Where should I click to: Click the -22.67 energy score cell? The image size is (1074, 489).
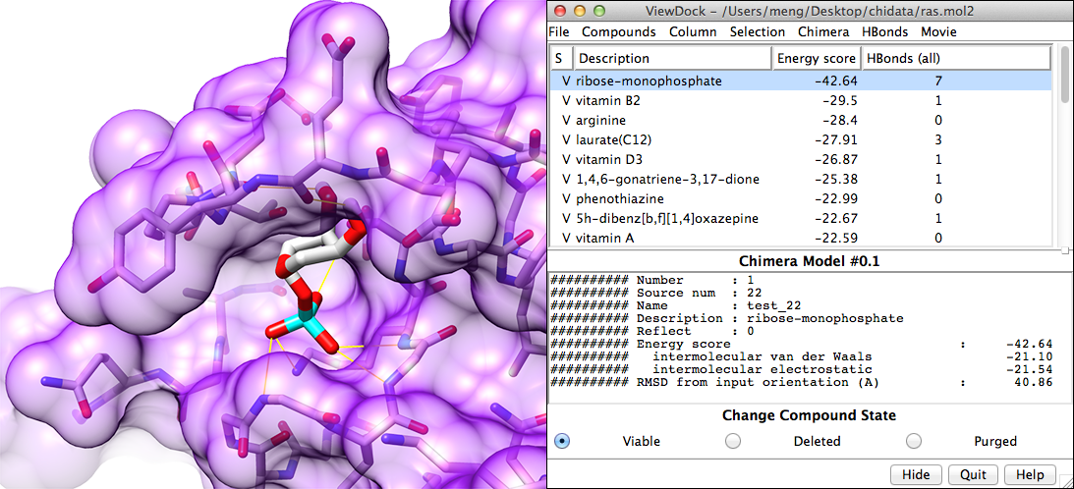point(838,218)
